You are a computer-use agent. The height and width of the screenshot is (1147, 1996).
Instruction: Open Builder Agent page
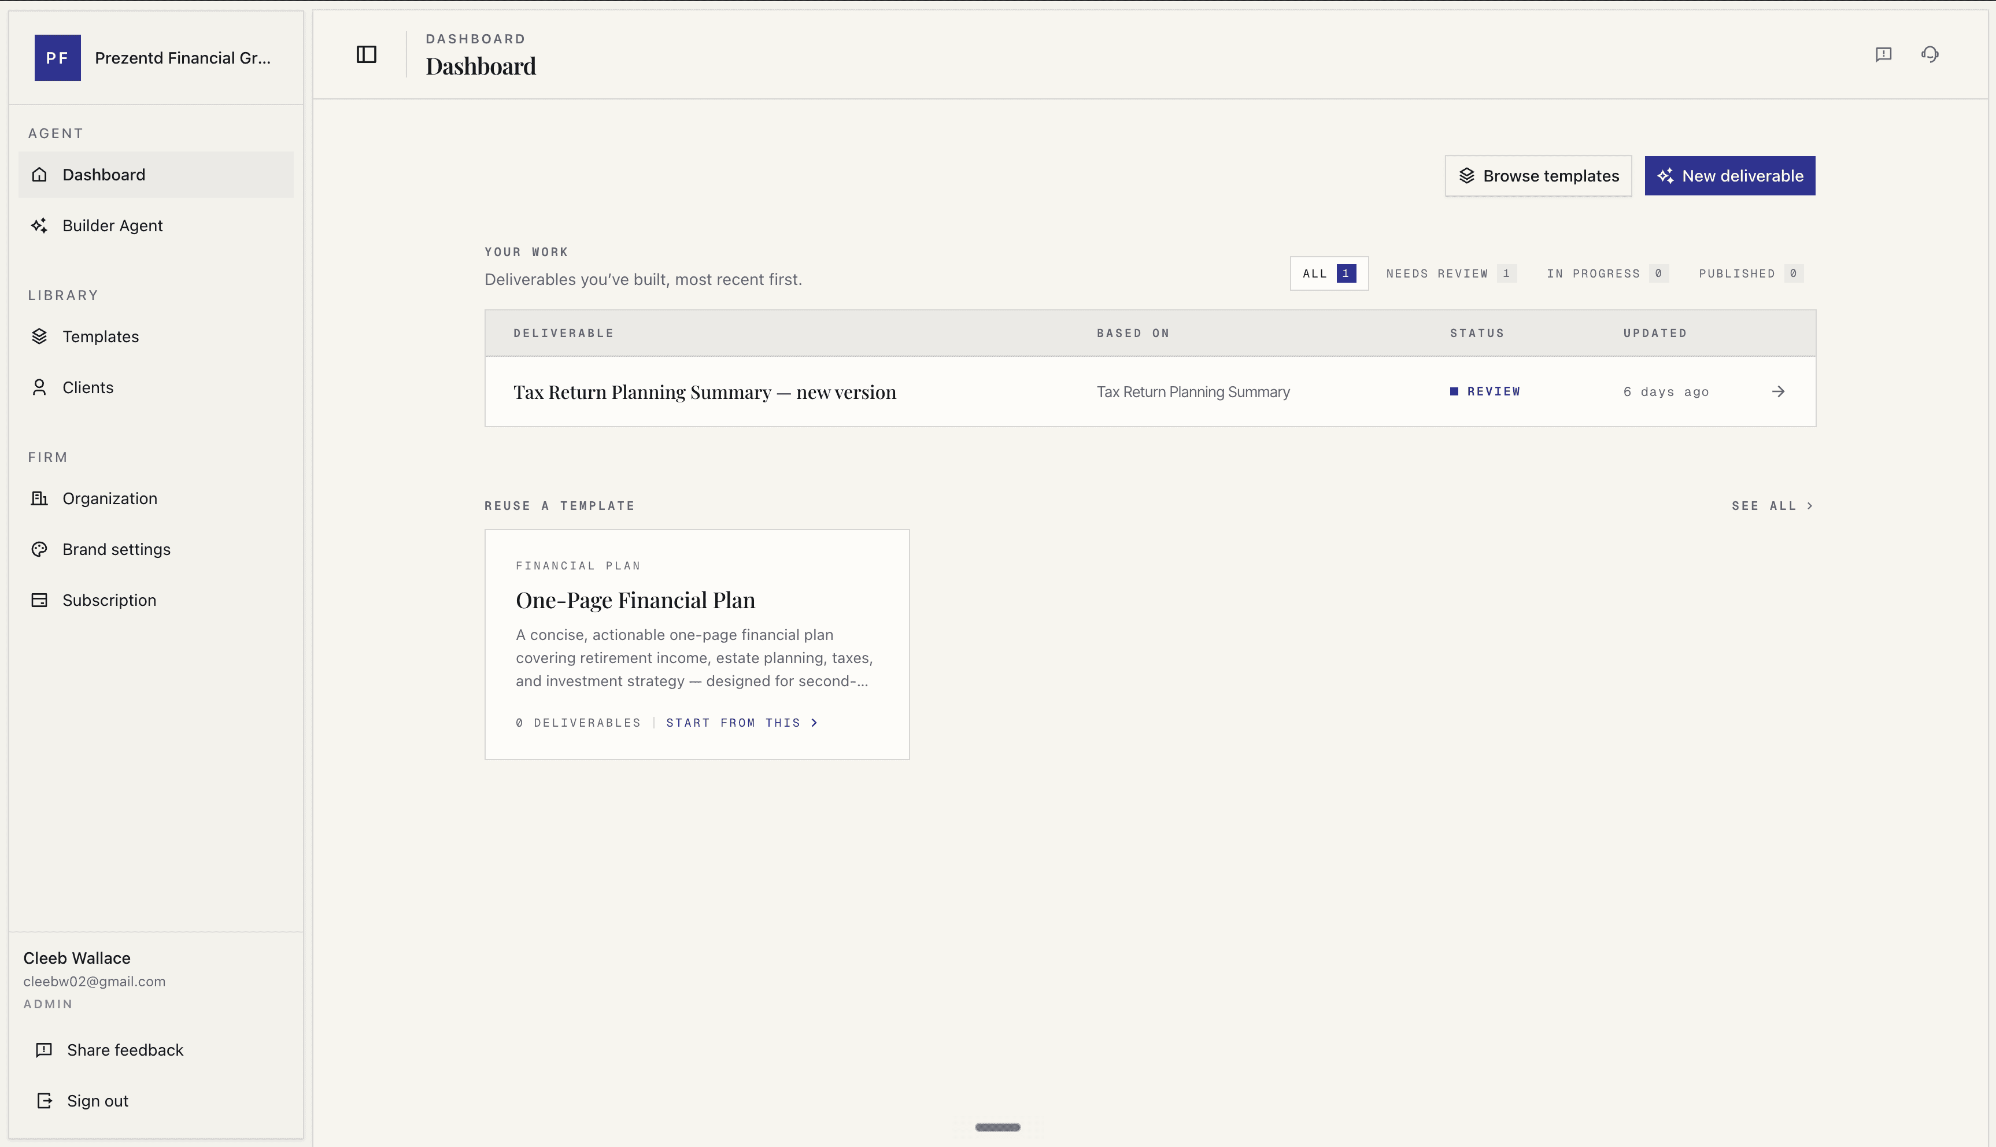click(156, 225)
